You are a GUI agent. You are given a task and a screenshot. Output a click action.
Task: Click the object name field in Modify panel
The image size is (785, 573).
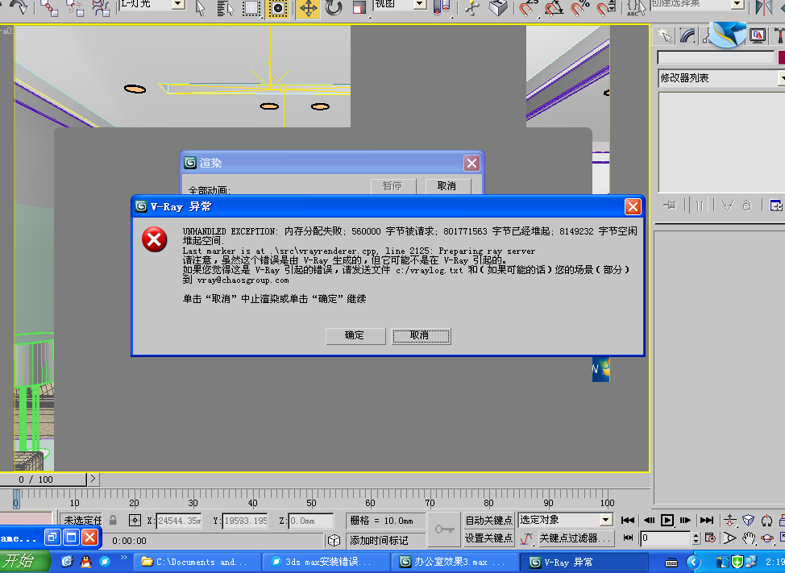coord(716,58)
